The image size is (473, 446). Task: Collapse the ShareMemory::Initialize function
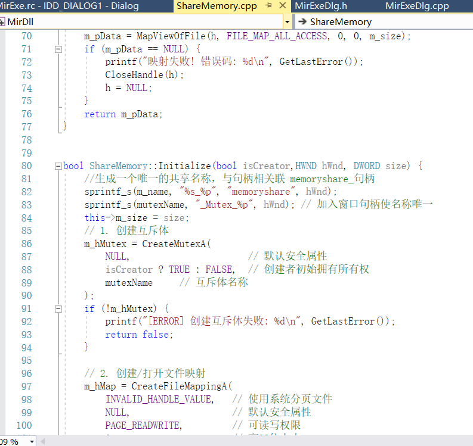58,166
